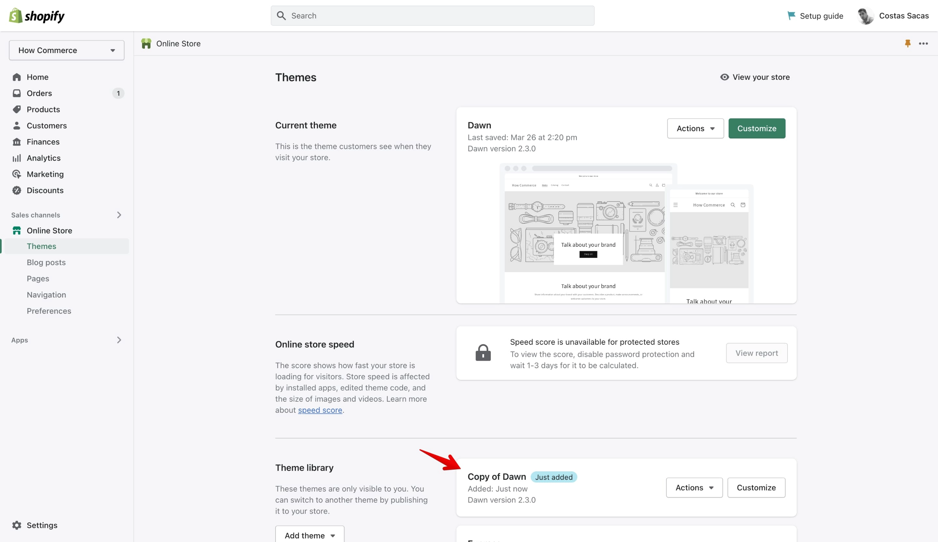This screenshot has width=938, height=542.
Task: Click the Settings gear icon
Action: [x=17, y=525]
